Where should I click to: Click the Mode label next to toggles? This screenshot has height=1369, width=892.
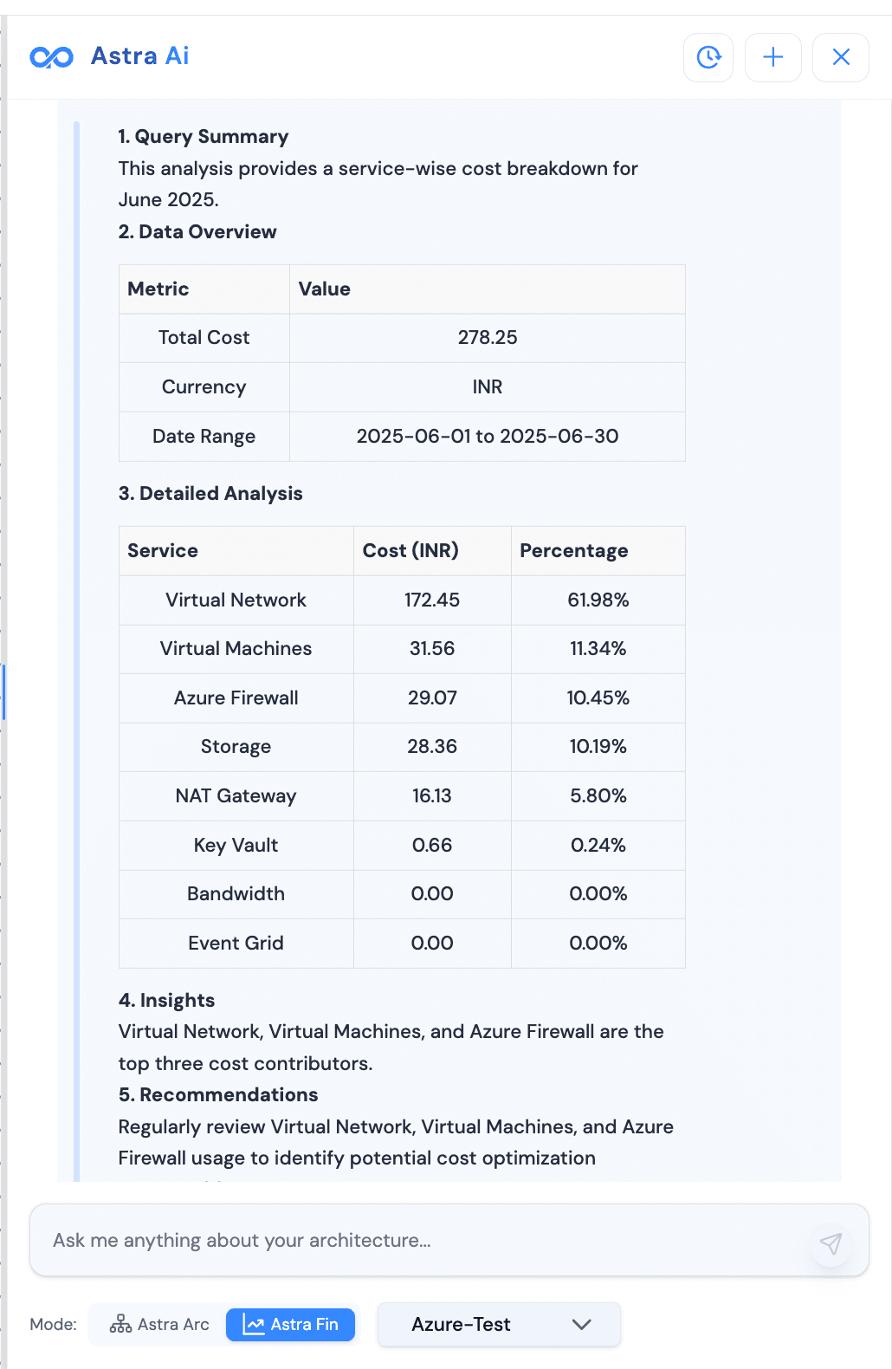53,1324
